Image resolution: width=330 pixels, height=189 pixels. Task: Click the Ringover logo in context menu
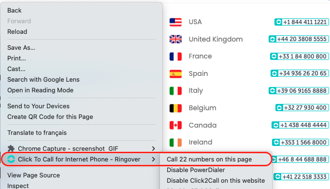(11, 159)
